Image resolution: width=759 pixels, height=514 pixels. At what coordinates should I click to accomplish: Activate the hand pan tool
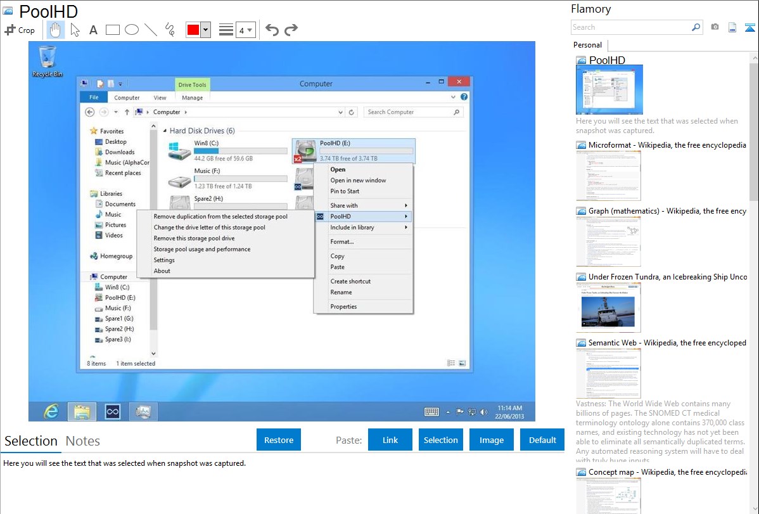[55, 30]
